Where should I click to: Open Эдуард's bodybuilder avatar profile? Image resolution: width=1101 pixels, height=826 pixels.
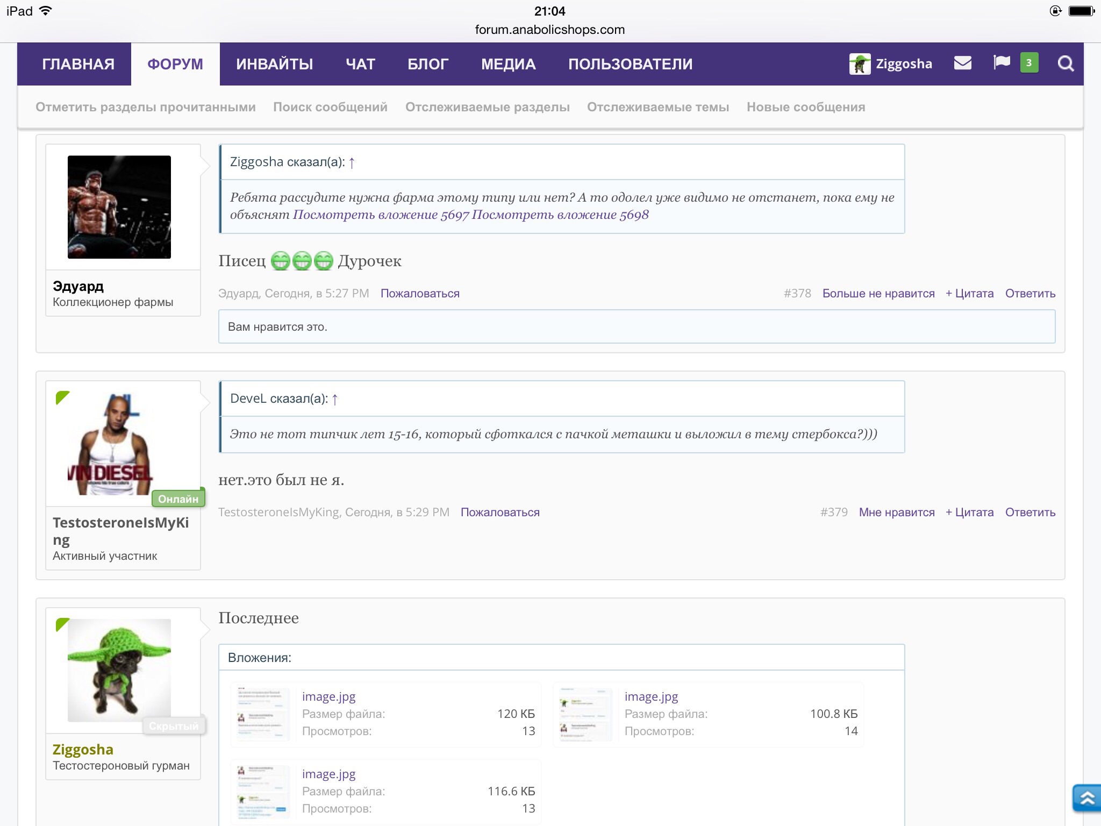[x=119, y=207]
